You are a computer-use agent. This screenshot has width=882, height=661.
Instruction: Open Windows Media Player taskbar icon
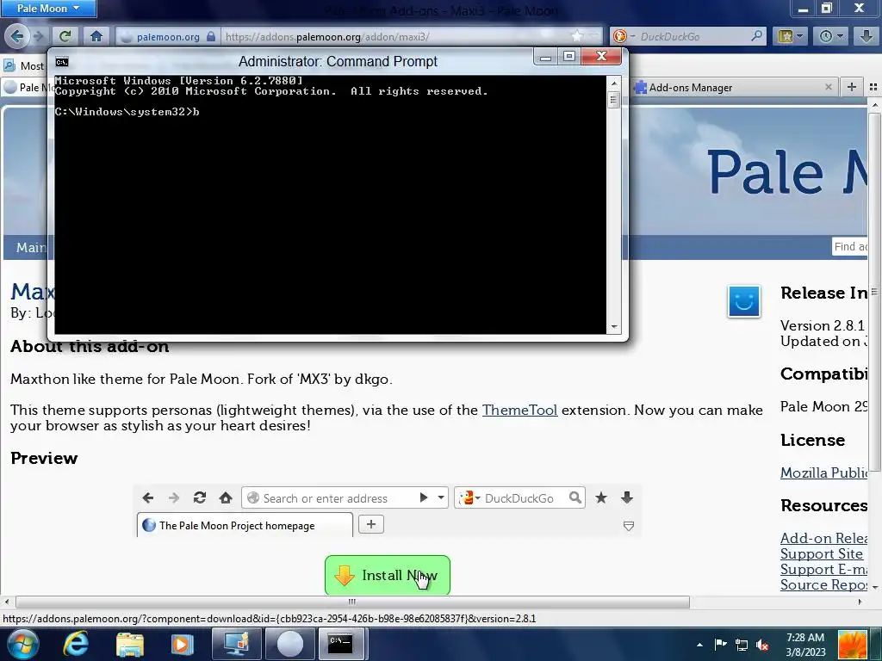[181, 644]
